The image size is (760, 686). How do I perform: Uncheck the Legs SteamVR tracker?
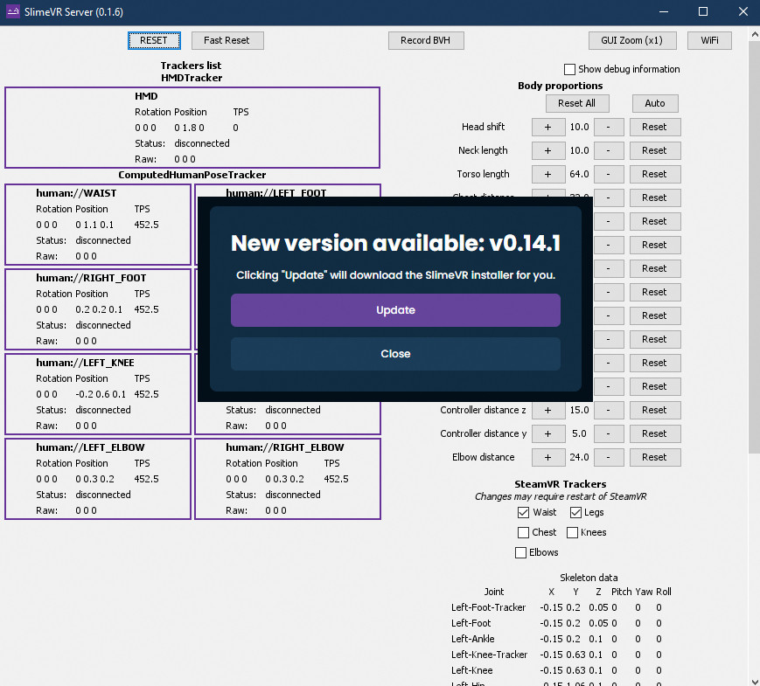[x=575, y=513]
